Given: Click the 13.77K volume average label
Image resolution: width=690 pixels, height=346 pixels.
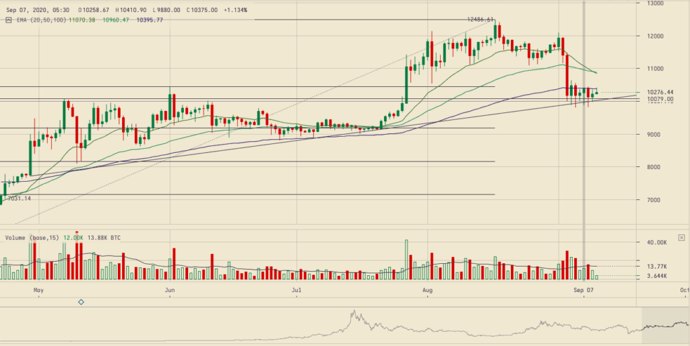Looking at the screenshot, I should coord(657,267).
